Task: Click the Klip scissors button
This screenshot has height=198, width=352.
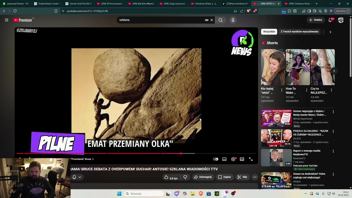Action: [x=242, y=177]
